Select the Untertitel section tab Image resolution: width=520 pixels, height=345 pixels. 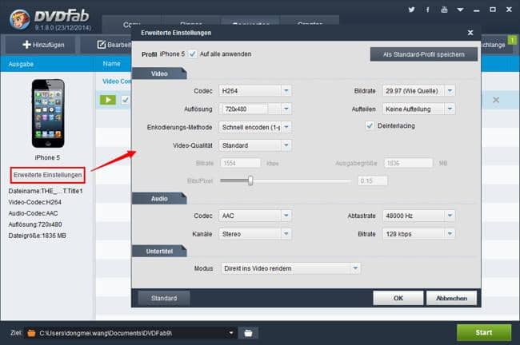(159, 252)
